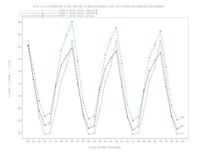The image size is (199, 154).
Task: Click x-axis tick label 21
Action: click(x=67, y=141)
